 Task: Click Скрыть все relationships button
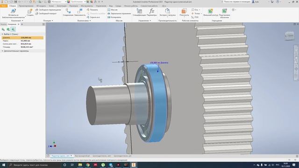(x=93, y=17)
